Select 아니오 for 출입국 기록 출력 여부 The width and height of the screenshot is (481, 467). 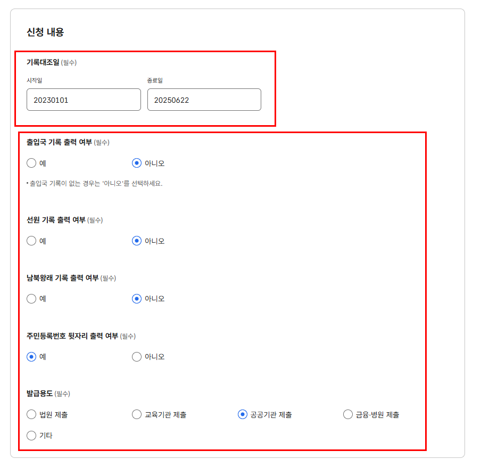(137, 163)
